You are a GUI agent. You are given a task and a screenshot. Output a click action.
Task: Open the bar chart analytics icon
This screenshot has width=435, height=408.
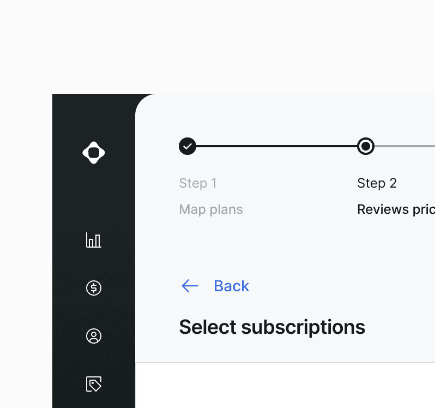point(94,240)
